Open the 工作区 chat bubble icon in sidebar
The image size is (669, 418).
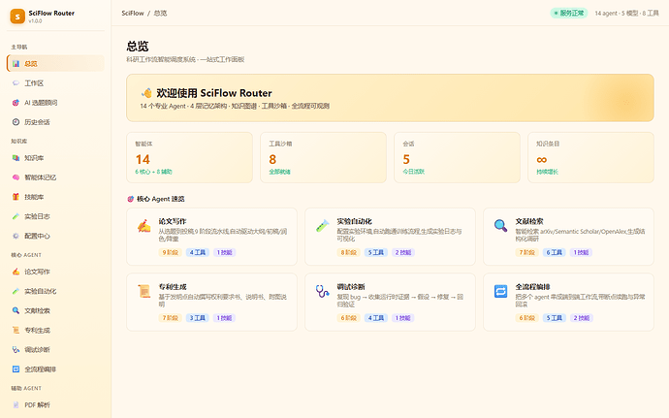point(16,83)
